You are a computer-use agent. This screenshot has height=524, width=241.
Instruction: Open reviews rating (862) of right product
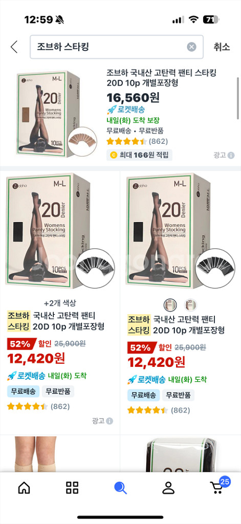point(159,410)
